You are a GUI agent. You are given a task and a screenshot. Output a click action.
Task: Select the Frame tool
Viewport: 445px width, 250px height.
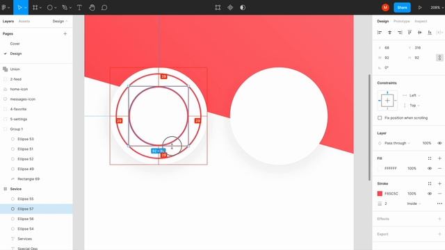click(x=35, y=8)
